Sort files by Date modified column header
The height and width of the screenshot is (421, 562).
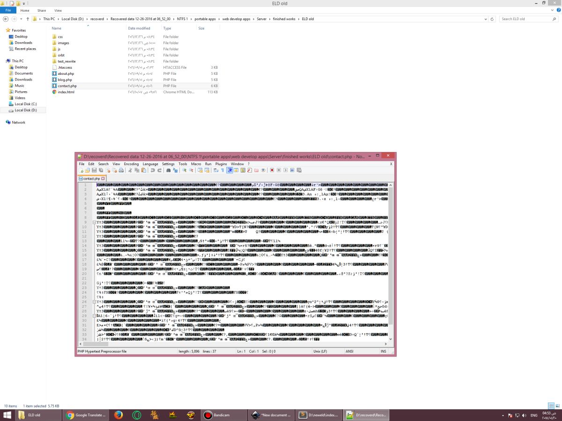[139, 29]
